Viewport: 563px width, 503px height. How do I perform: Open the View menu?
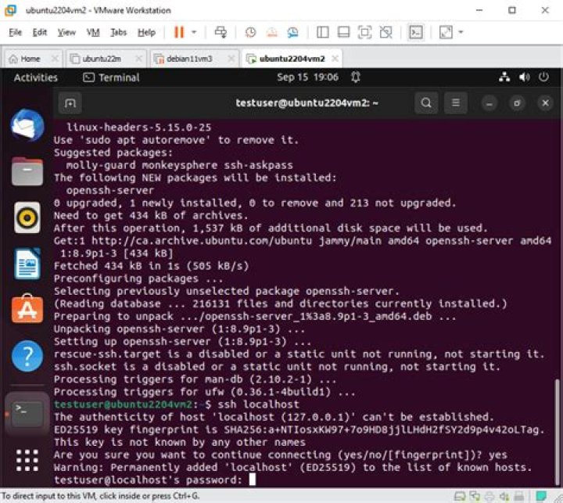66,32
